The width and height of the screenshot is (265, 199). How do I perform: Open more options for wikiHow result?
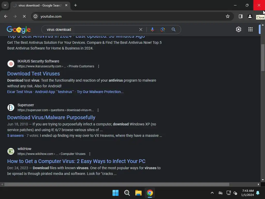click(90, 154)
